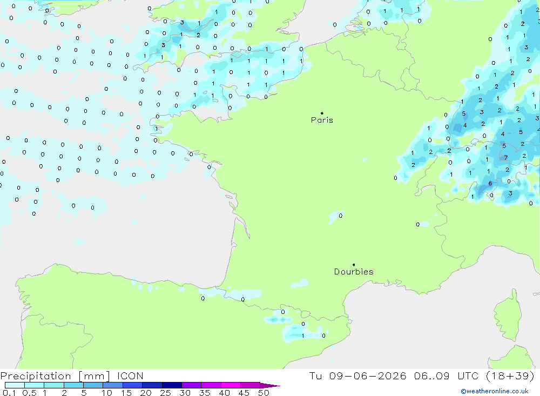This screenshot has height=396, width=540.
Task: Pick the purple 30–35 legend swatch
Action: click(192, 385)
